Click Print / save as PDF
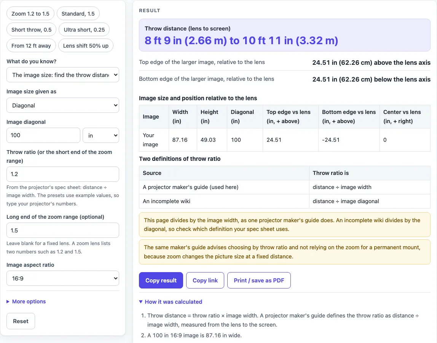Viewport: 437px width, 343px height. coord(259,280)
